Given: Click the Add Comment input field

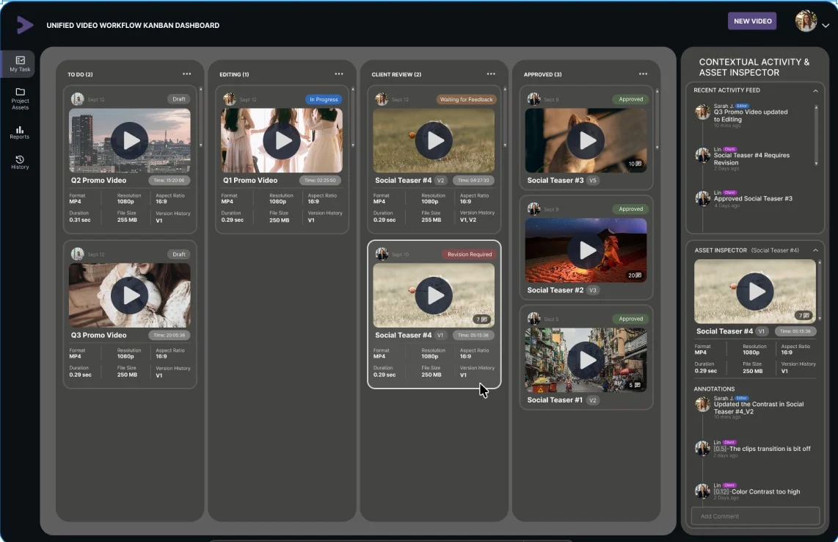Looking at the screenshot, I should (x=755, y=516).
